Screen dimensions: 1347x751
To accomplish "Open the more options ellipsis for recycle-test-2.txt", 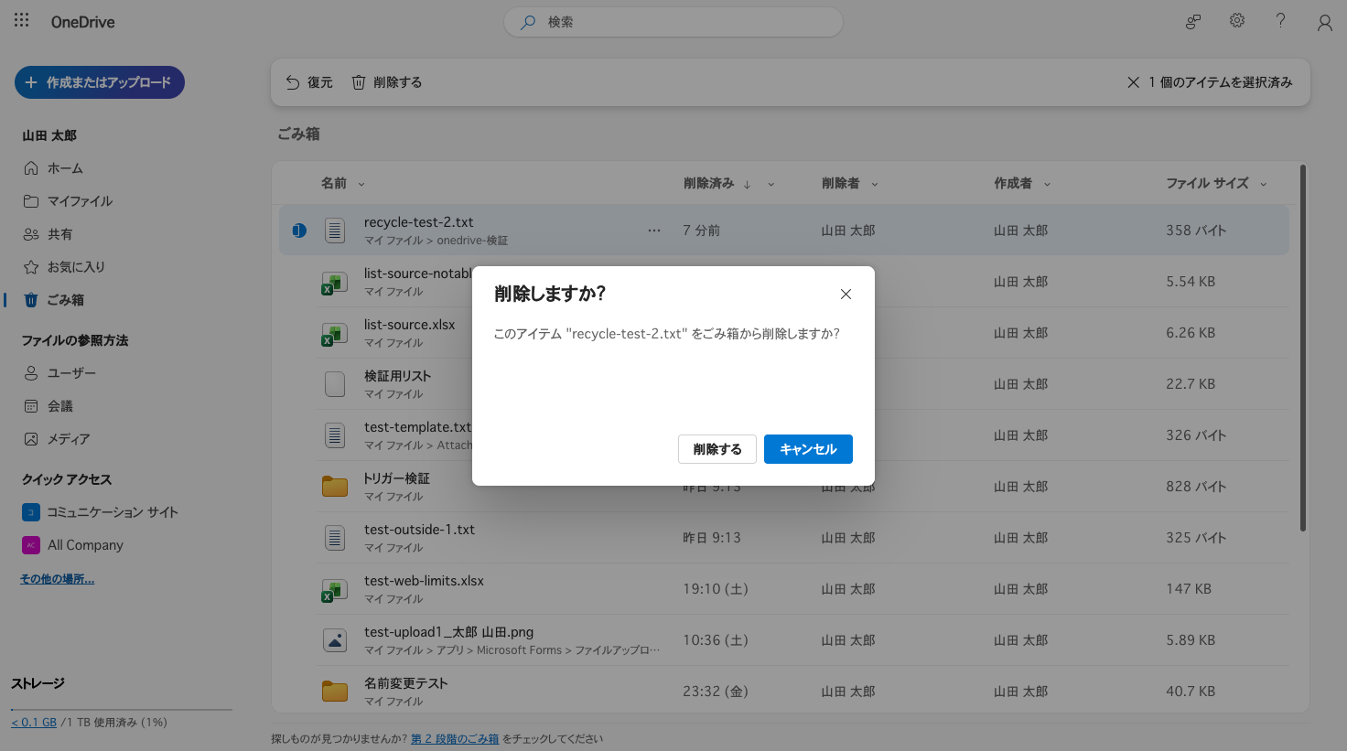I will [x=654, y=231].
